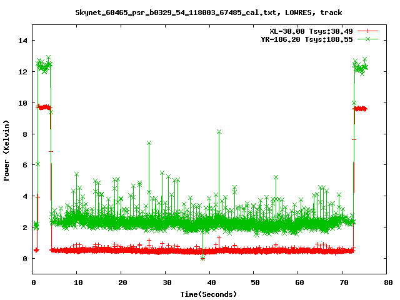The image size is (400, 300).
Task: Click the y-axis tick label 6
Action: 25,165
